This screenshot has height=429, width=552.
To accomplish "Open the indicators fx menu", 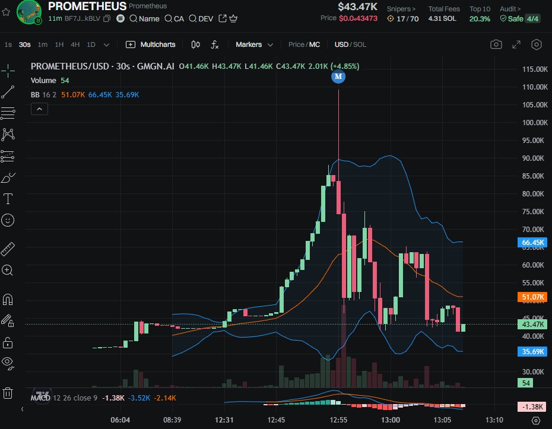I will pyautogui.click(x=215, y=45).
